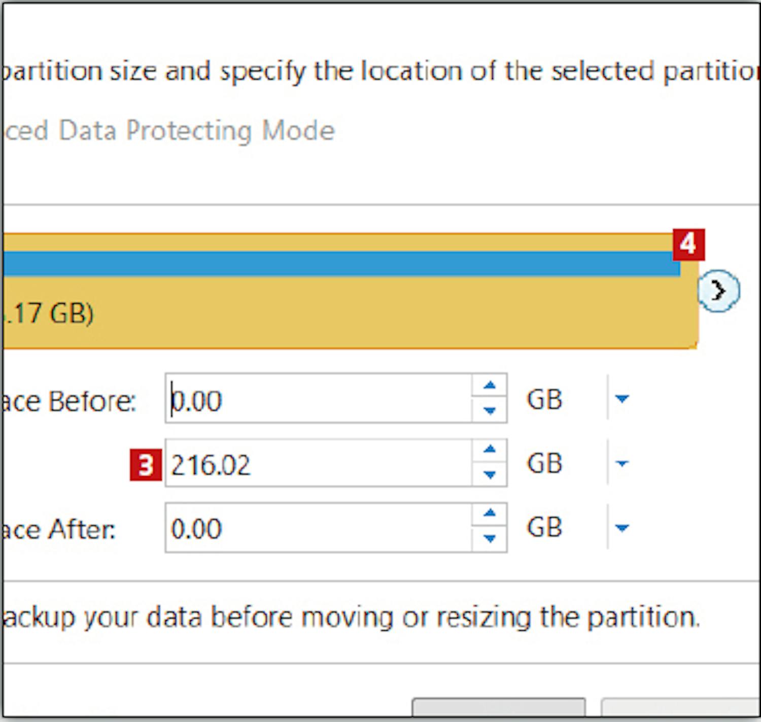
Task: Click the partition size field showing 216.02
Action: point(320,463)
